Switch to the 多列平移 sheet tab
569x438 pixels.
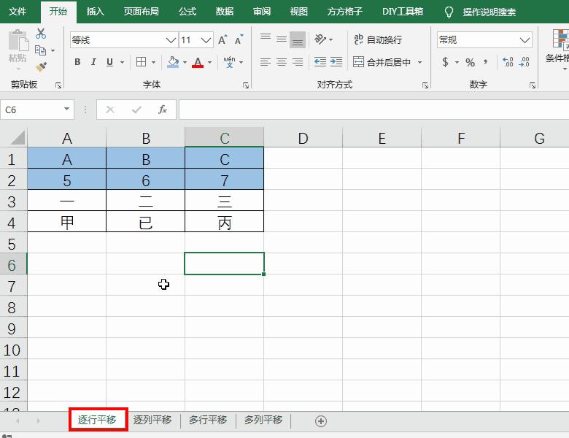[263, 420]
